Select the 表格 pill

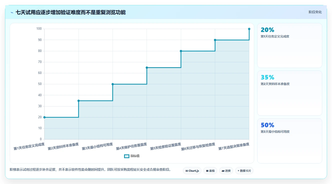pos(210,171)
